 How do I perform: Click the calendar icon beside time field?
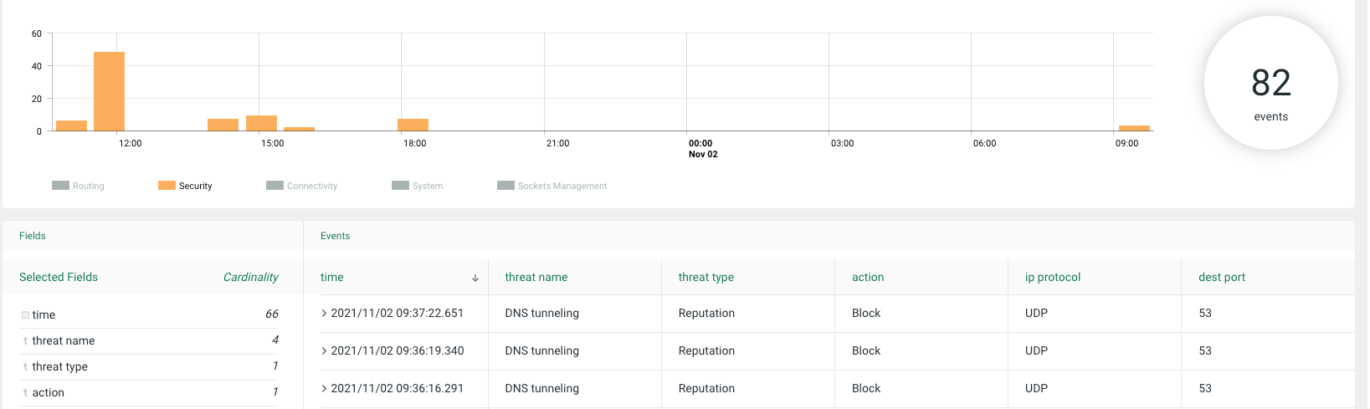25,315
